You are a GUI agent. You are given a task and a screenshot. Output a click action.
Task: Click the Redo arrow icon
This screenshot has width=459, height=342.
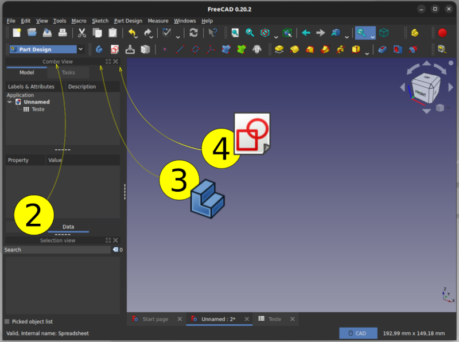(x=147, y=33)
